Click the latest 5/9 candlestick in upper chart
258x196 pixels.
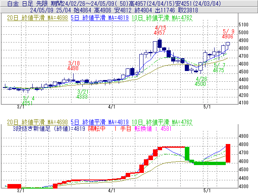tap(228, 44)
